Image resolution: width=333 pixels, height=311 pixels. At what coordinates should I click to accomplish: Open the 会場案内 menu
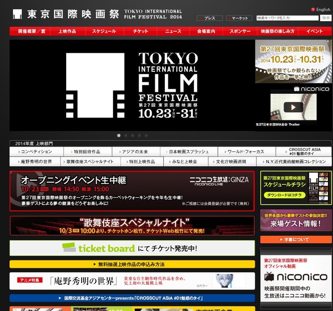point(206,31)
